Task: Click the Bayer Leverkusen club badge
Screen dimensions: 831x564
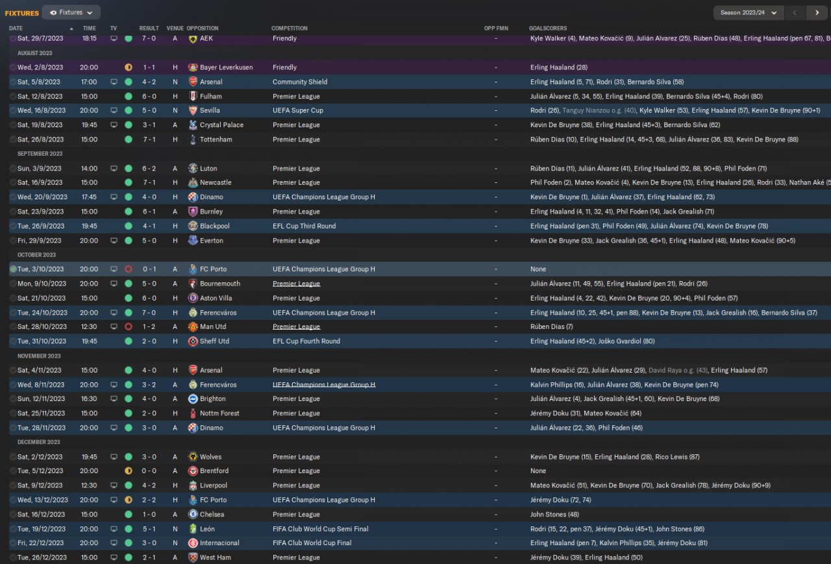Action: pyautogui.click(x=193, y=67)
